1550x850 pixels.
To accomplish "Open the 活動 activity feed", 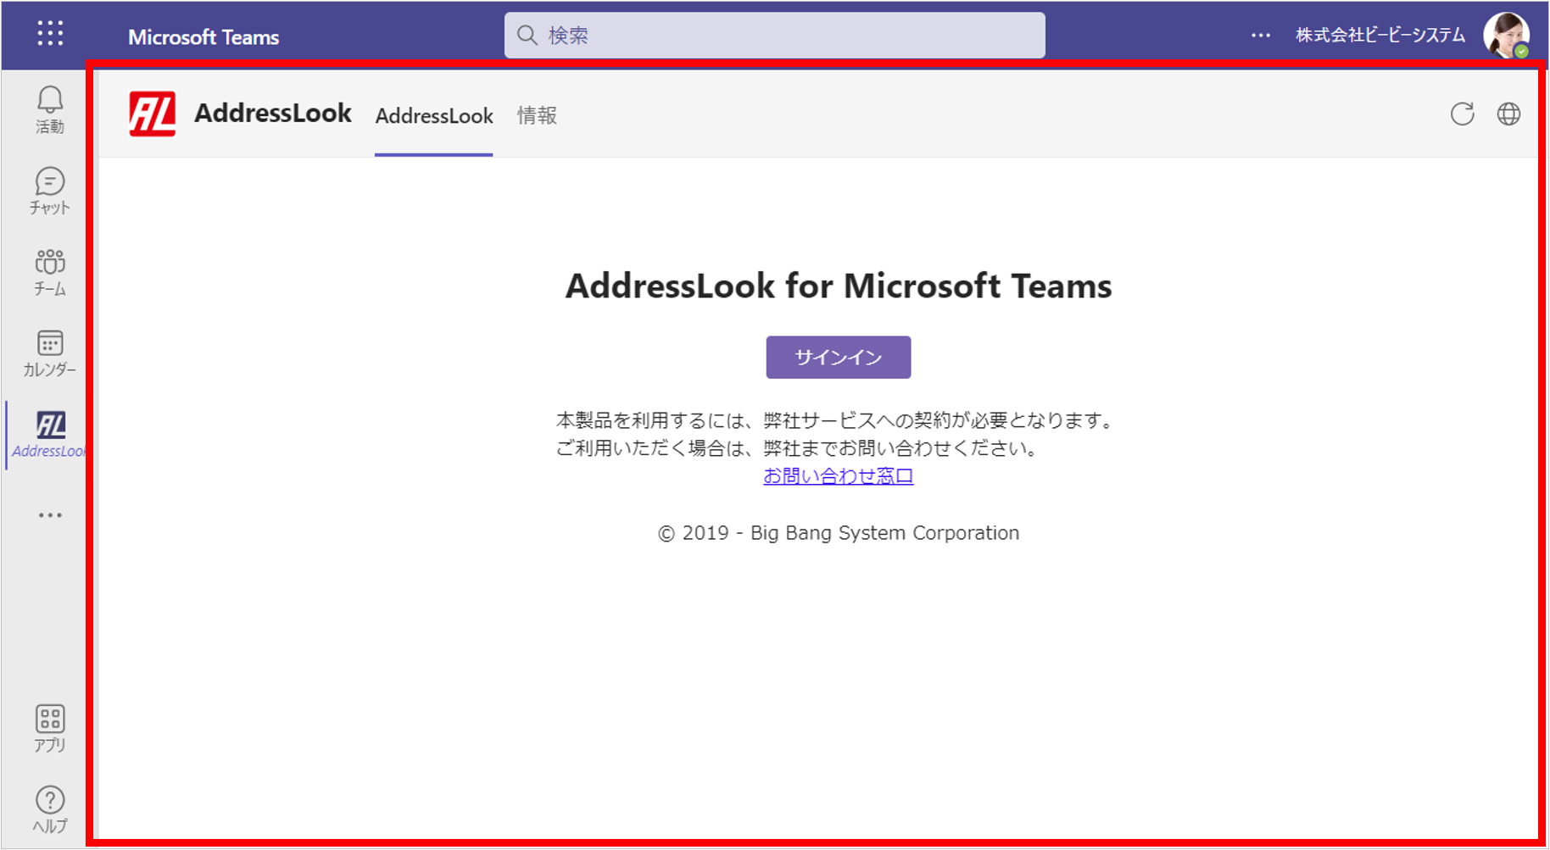I will click(x=50, y=110).
